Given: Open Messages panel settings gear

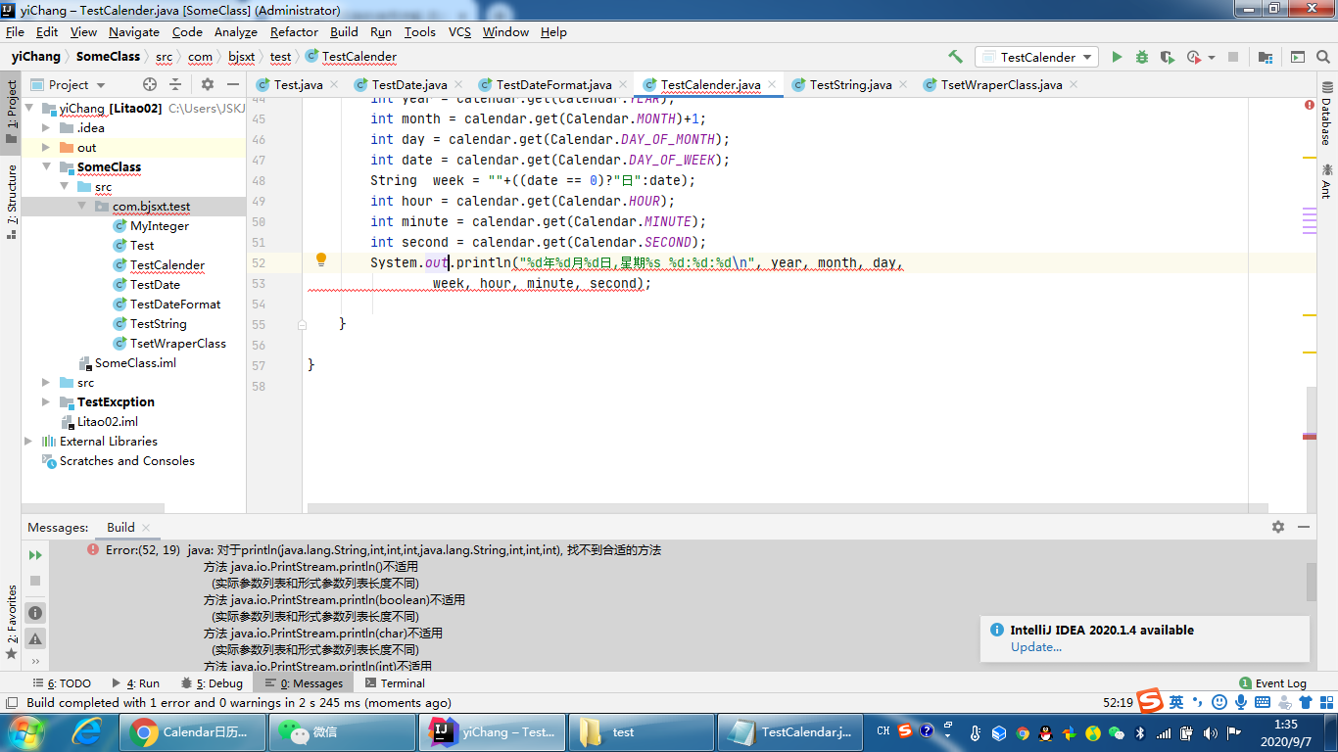Looking at the screenshot, I should (1277, 527).
